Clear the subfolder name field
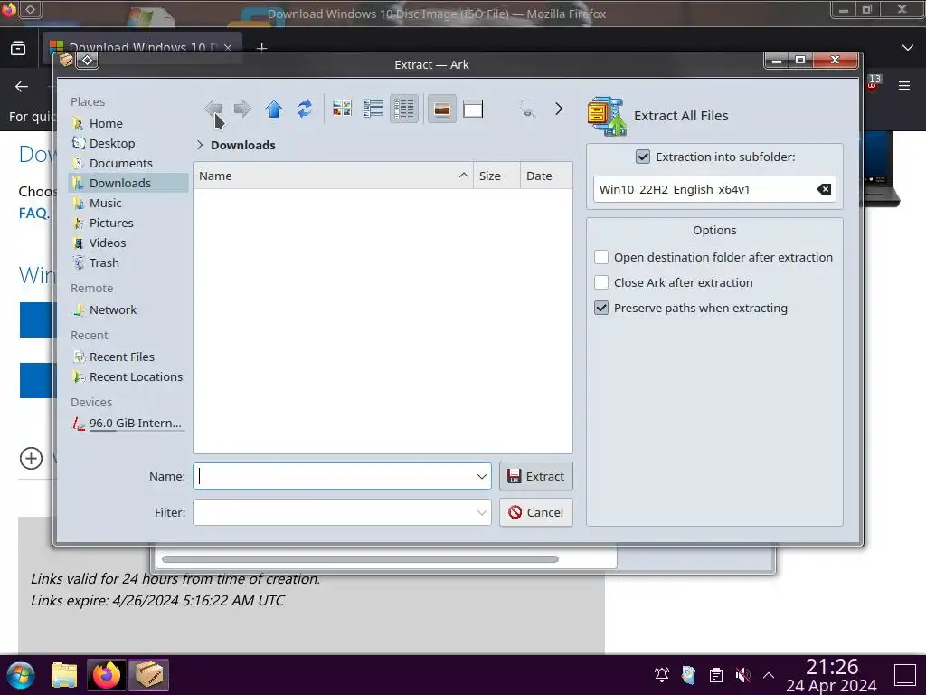 [x=824, y=189]
